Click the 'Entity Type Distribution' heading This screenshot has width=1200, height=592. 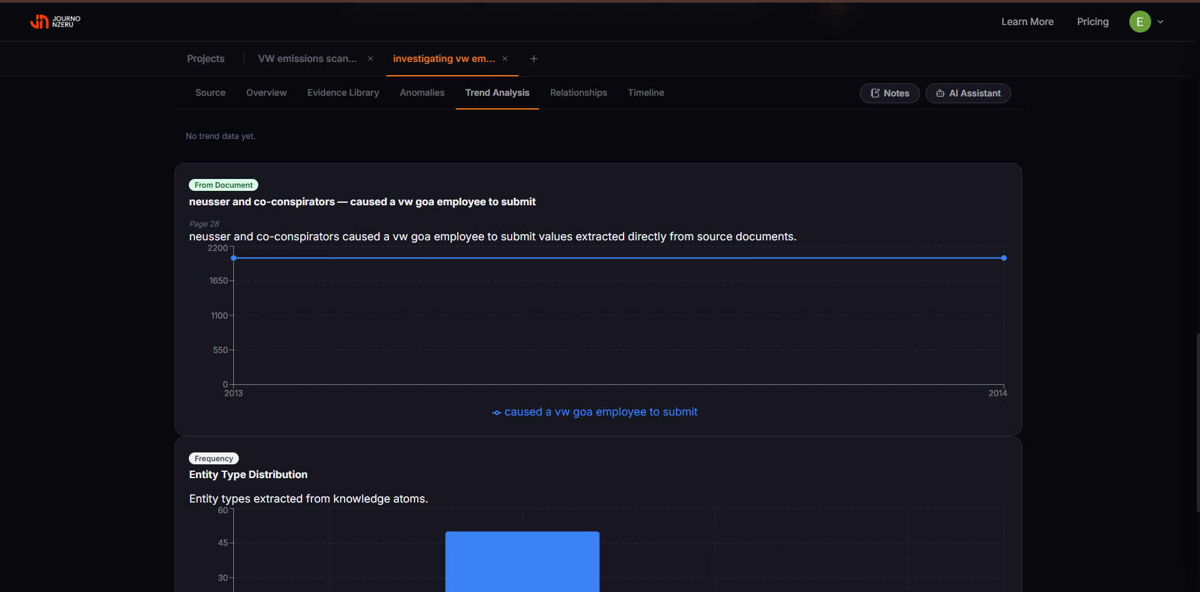(x=248, y=474)
